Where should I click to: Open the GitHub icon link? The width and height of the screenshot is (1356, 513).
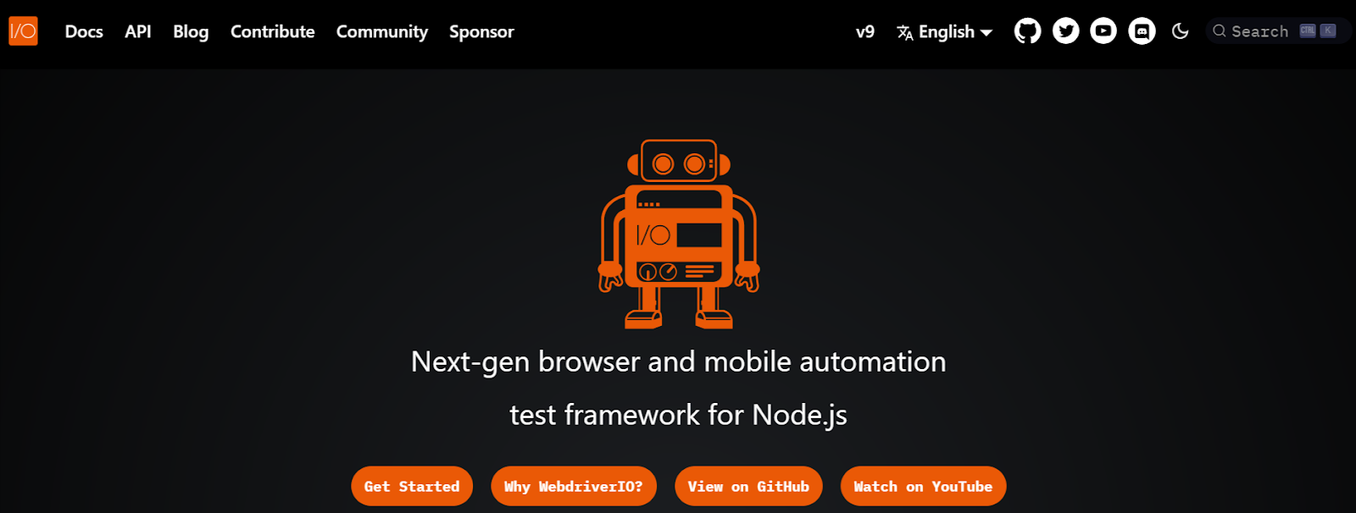1027,31
